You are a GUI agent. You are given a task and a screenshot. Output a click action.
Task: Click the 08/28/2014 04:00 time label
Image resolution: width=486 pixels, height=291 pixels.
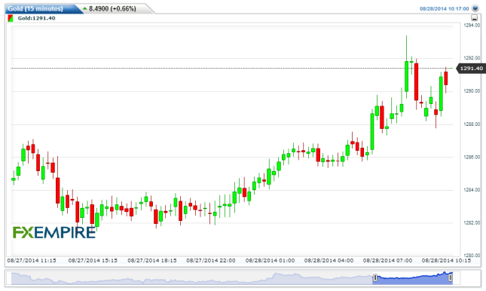pyautogui.click(x=329, y=260)
